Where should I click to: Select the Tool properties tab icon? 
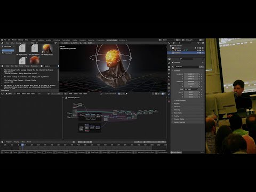click(169, 63)
